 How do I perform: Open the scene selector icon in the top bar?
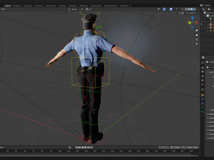202,5
